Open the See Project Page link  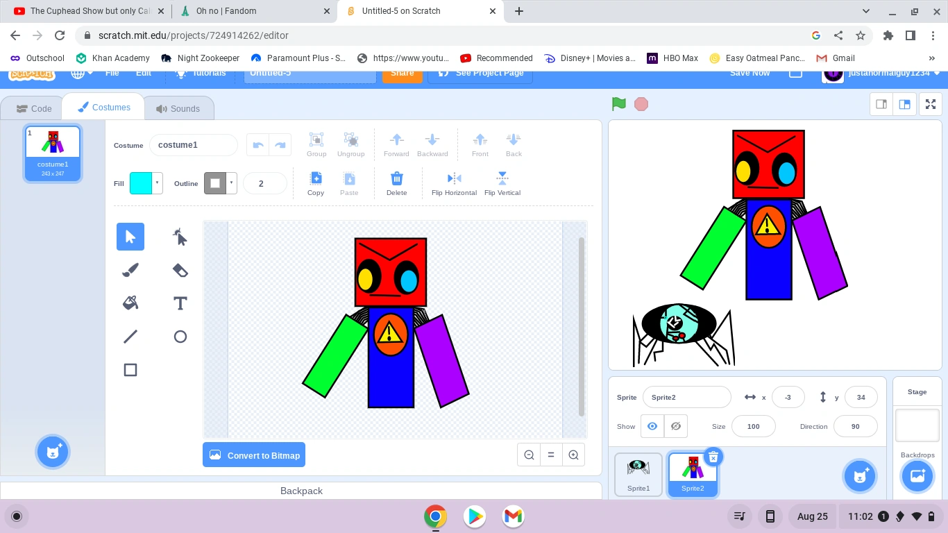coord(480,72)
